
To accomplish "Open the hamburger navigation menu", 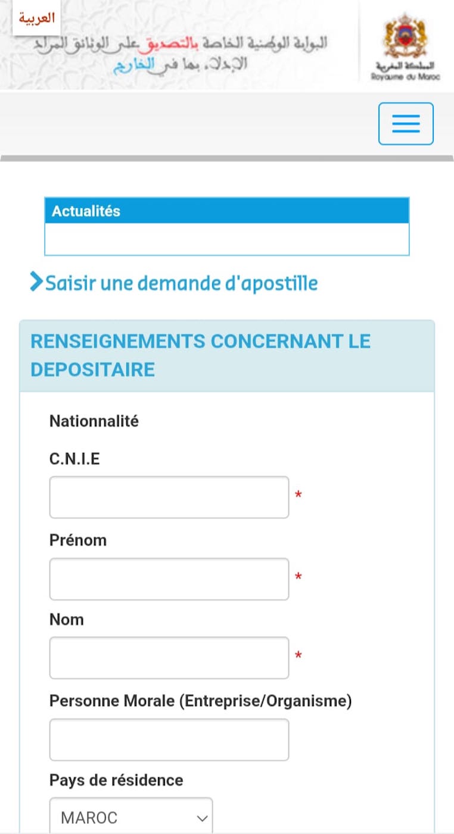I will pos(406,124).
